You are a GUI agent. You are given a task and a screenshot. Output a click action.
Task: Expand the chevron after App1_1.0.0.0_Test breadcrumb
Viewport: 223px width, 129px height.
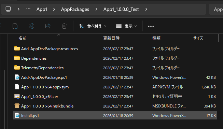pos(146,9)
